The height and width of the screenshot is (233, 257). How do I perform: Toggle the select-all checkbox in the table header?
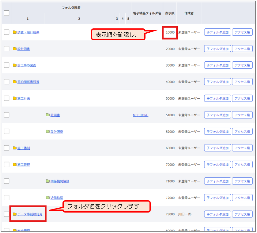coord(6,13)
